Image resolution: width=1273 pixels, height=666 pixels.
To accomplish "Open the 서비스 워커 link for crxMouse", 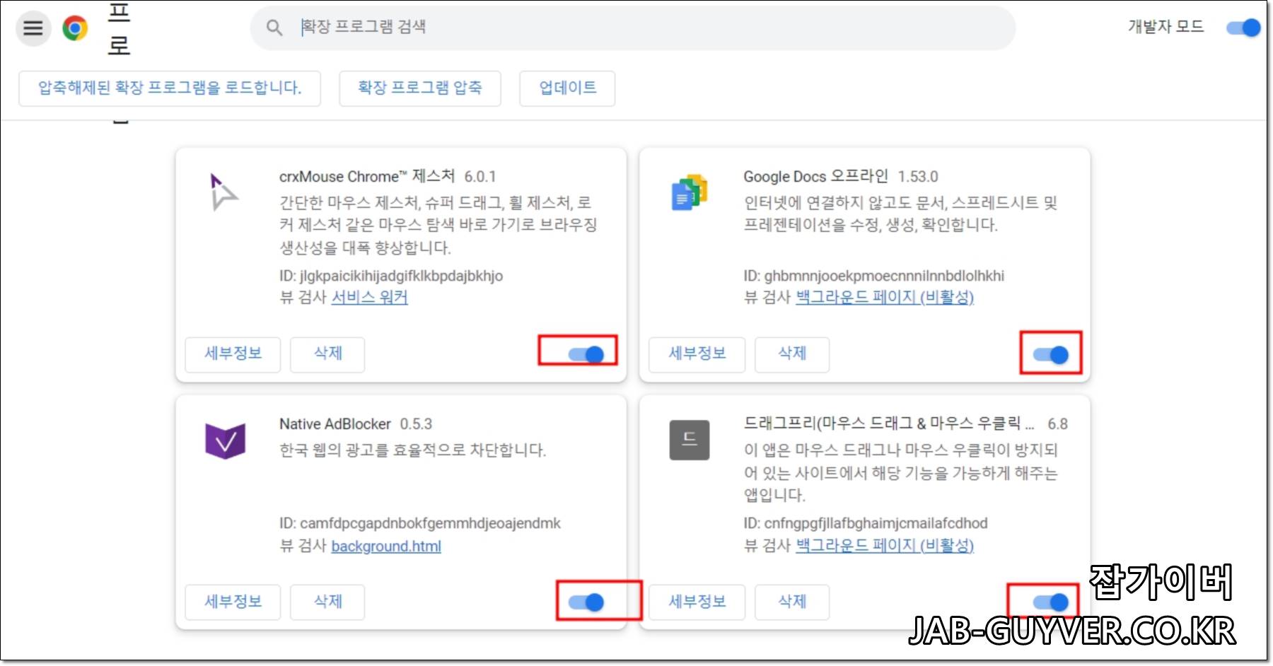I will point(370,297).
